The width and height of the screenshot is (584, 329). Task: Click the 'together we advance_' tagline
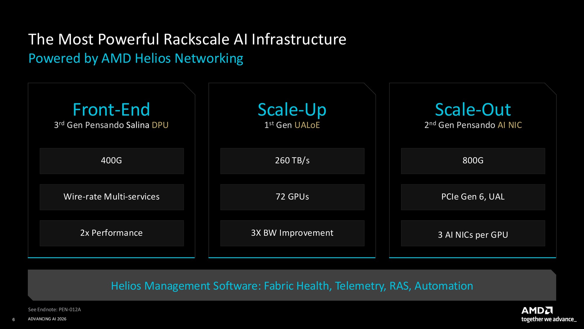tap(549, 319)
